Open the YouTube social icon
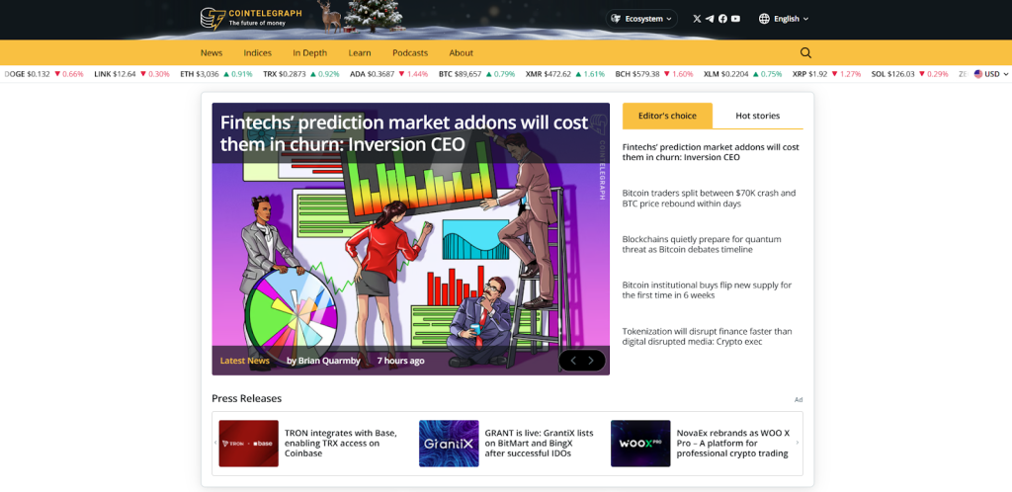Viewport: 1012px width, 492px height. [x=735, y=19]
